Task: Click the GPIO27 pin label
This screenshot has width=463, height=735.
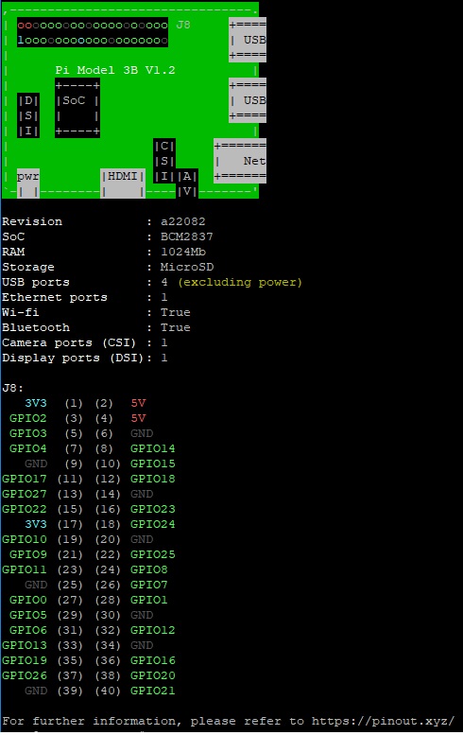Action: [x=25, y=494]
